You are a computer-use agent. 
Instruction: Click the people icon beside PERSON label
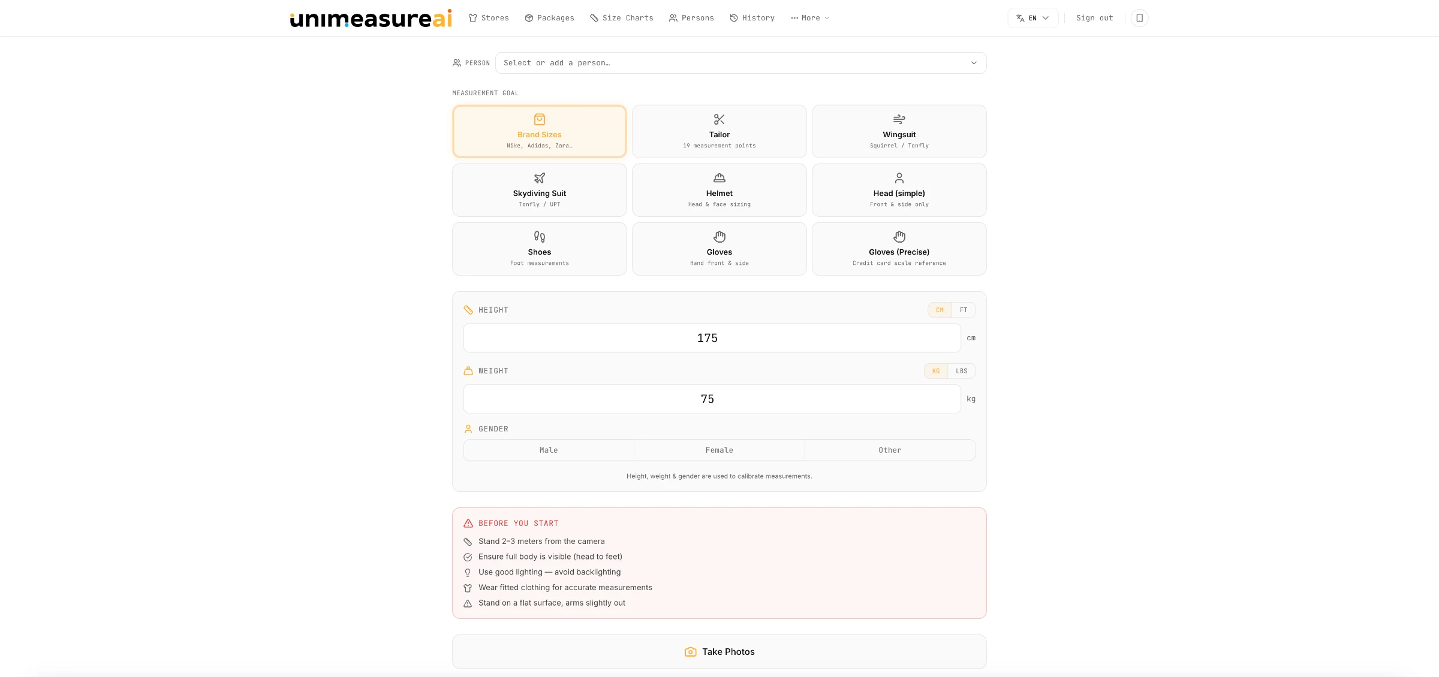[x=457, y=63]
